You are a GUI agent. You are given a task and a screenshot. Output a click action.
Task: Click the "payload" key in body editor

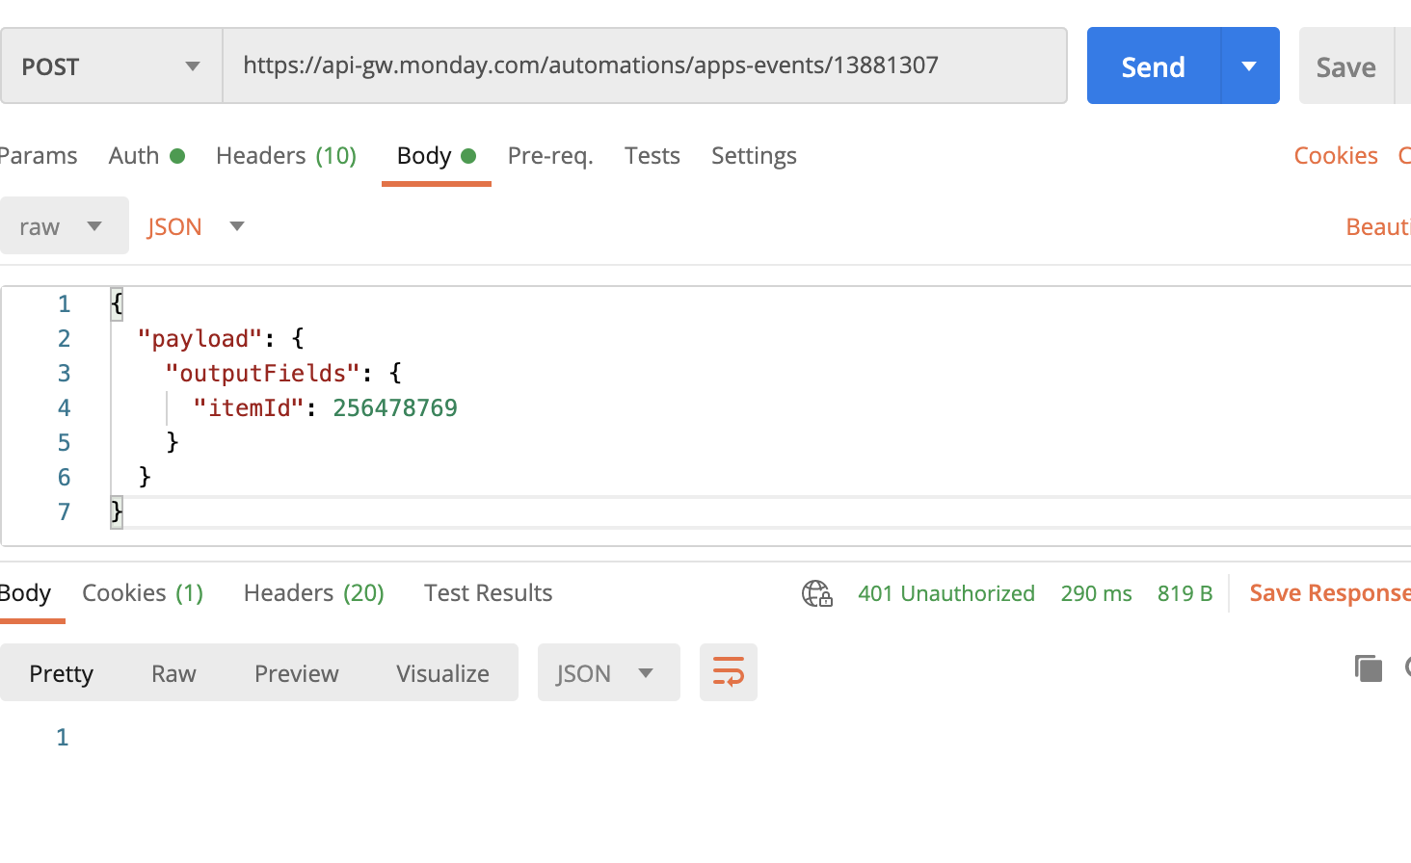coord(200,339)
